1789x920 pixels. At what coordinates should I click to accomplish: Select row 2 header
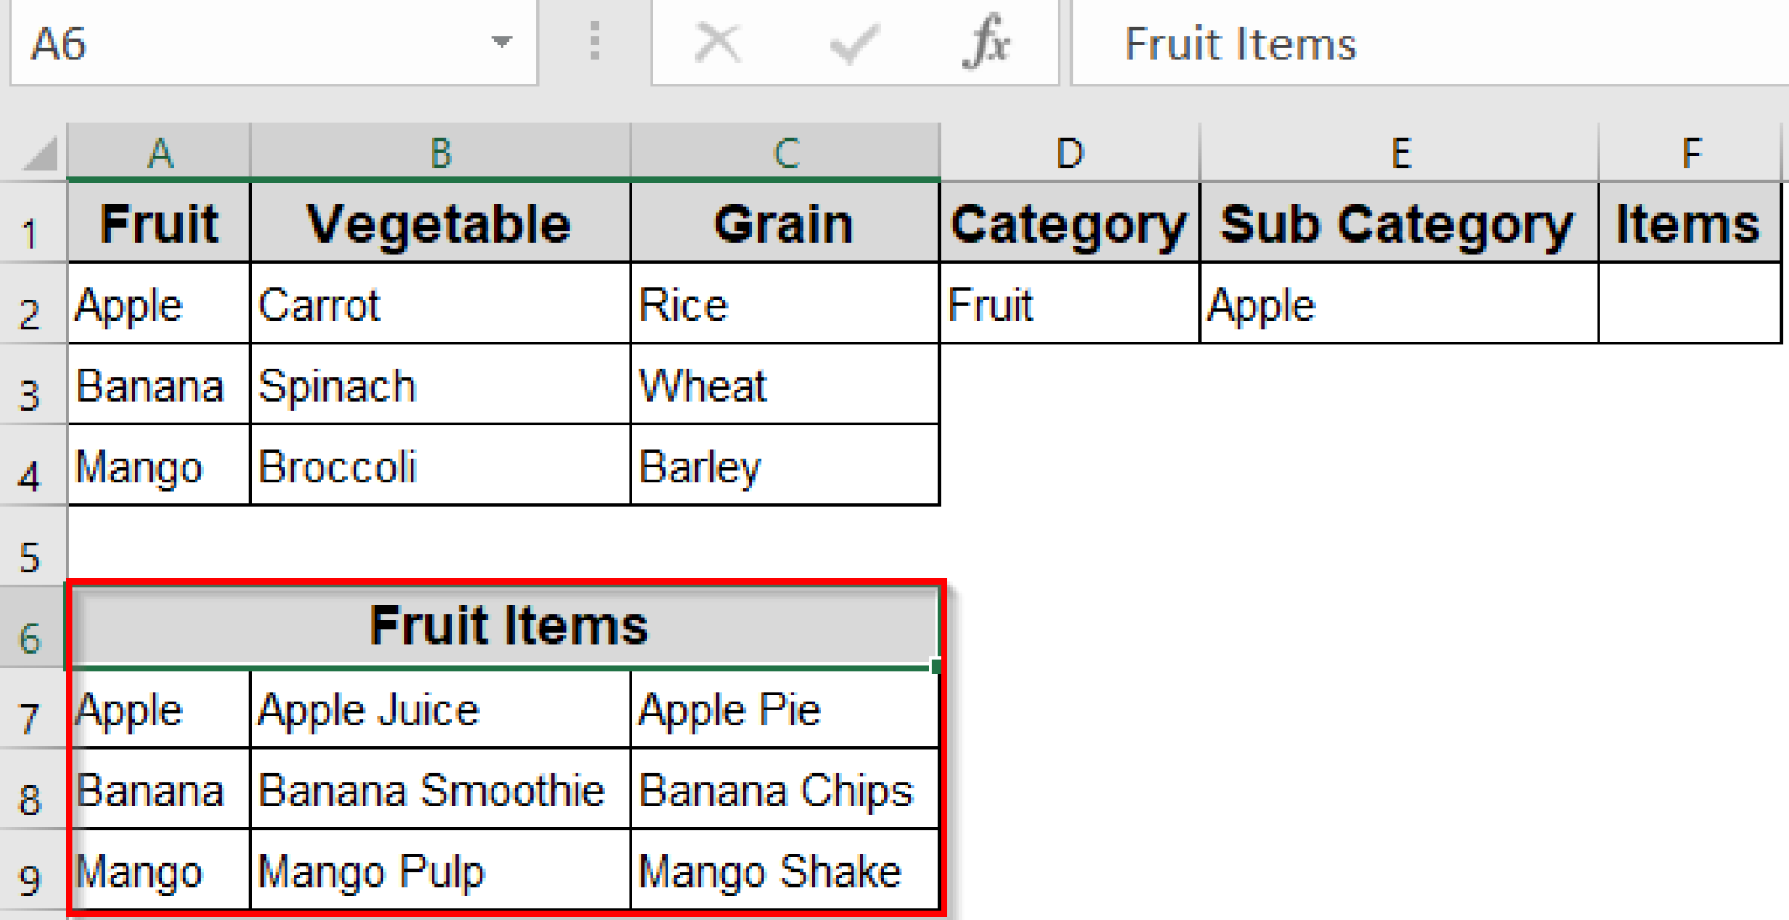(31, 314)
